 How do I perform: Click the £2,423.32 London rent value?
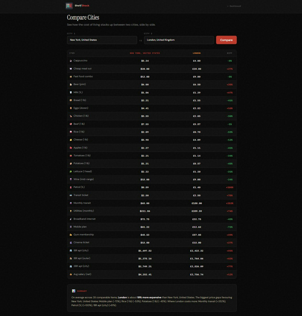coord(197,251)
